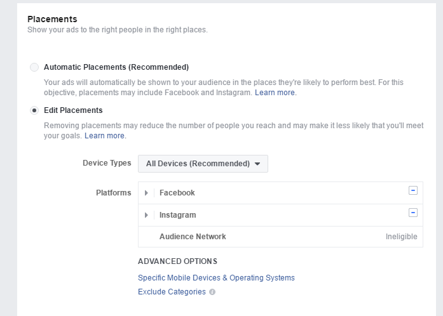Toggle the Facebook platform checkbox
The height and width of the screenshot is (316, 443).
pyautogui.click(x=412, y=190)
